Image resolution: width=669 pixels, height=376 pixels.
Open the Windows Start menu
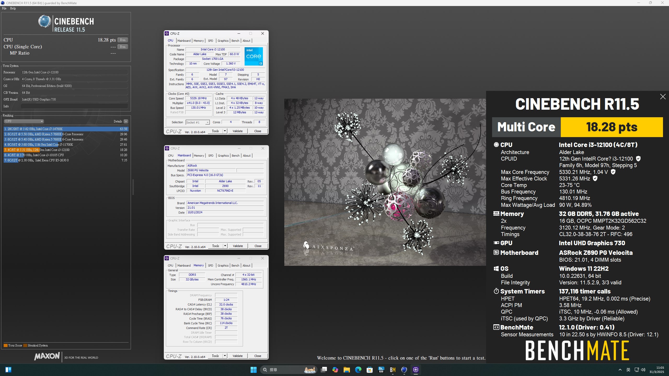pos(253,370)
